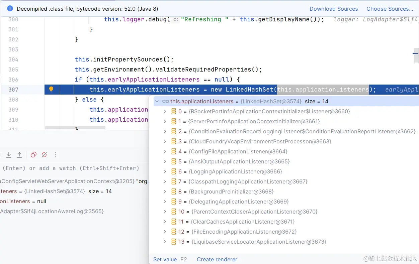Click the Download Sources link
419x264 pixels.
coord(334,9)
